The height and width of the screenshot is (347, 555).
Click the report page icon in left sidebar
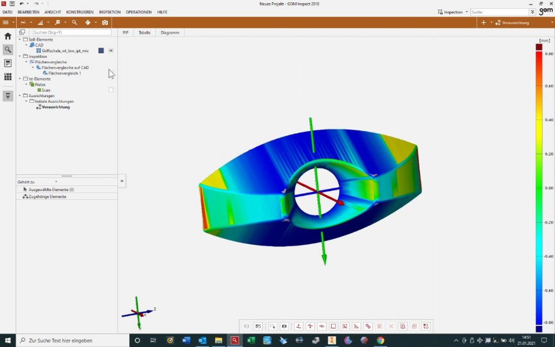click(x=8, y=63)
